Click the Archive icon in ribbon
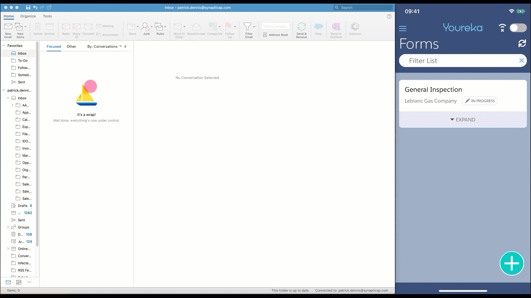Viewport: 531px width, 298px height. tap(49, 27)
